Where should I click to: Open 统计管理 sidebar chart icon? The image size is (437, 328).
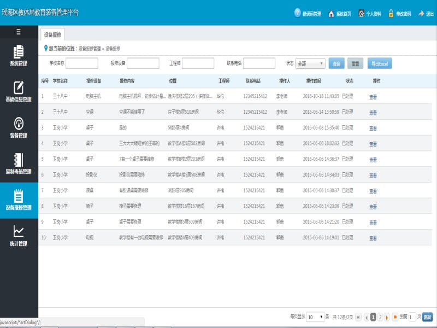tap(19, 231)
